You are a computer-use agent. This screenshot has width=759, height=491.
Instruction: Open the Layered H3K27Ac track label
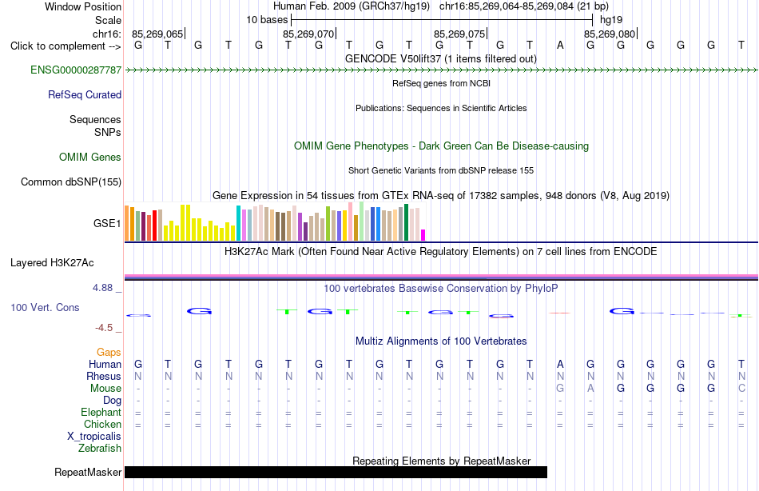point(52,263)
